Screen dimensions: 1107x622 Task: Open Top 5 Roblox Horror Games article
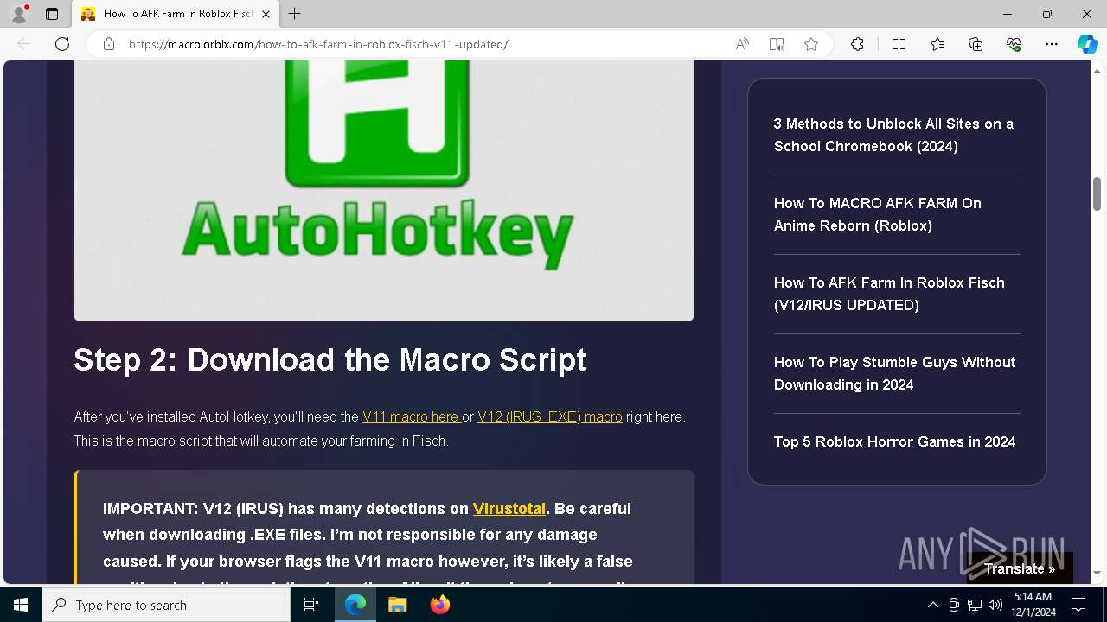(894, 441)
